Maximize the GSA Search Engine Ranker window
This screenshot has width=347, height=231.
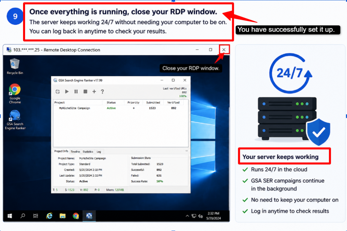173,80
